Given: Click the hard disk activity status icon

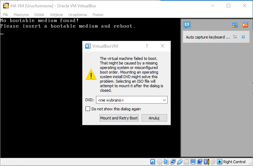Looking at the screenshot, I should 153,161.
